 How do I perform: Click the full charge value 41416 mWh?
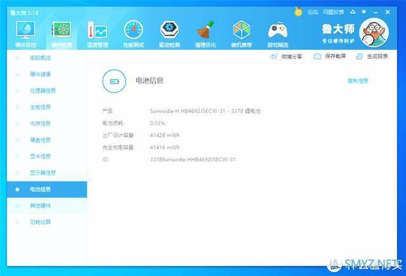[165, 147]
